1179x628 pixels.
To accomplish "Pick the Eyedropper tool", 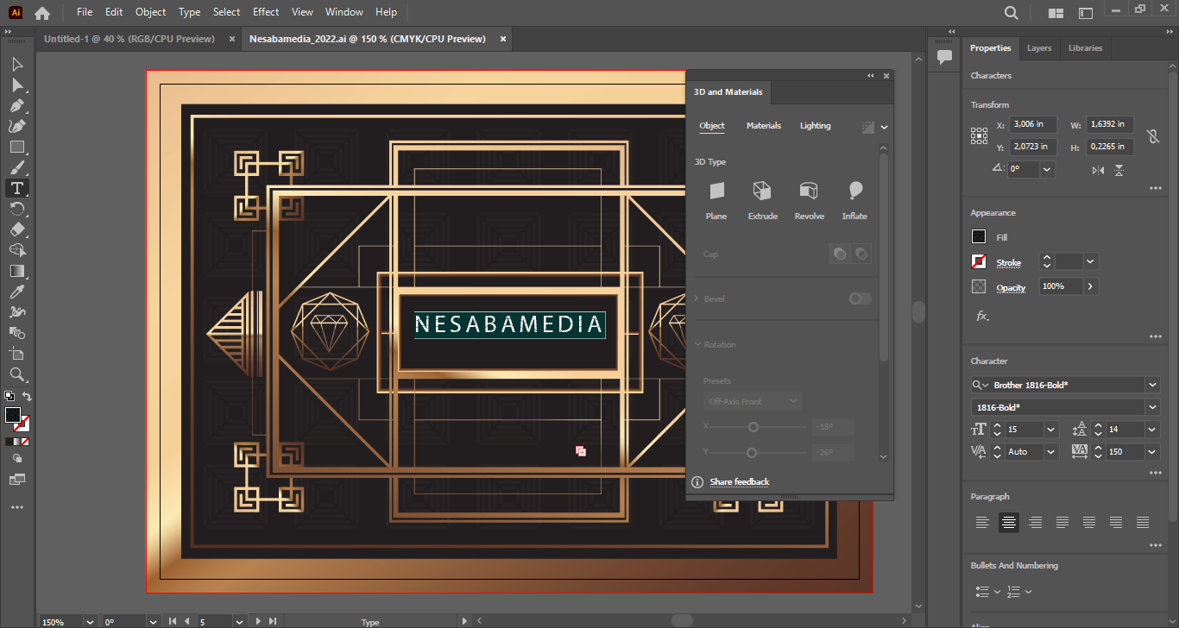I will click(16, 292).
